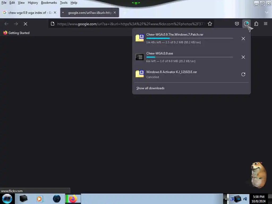Click the progress bar of Chew-WGA Patch.rar
272x204 pixels.
[190, 38]
